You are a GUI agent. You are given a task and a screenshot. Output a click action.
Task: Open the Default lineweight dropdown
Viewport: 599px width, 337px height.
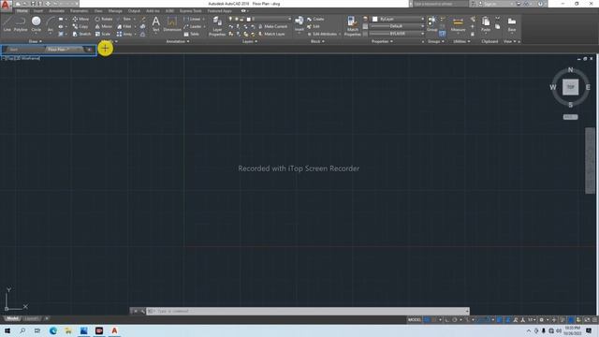coord(397,26)
